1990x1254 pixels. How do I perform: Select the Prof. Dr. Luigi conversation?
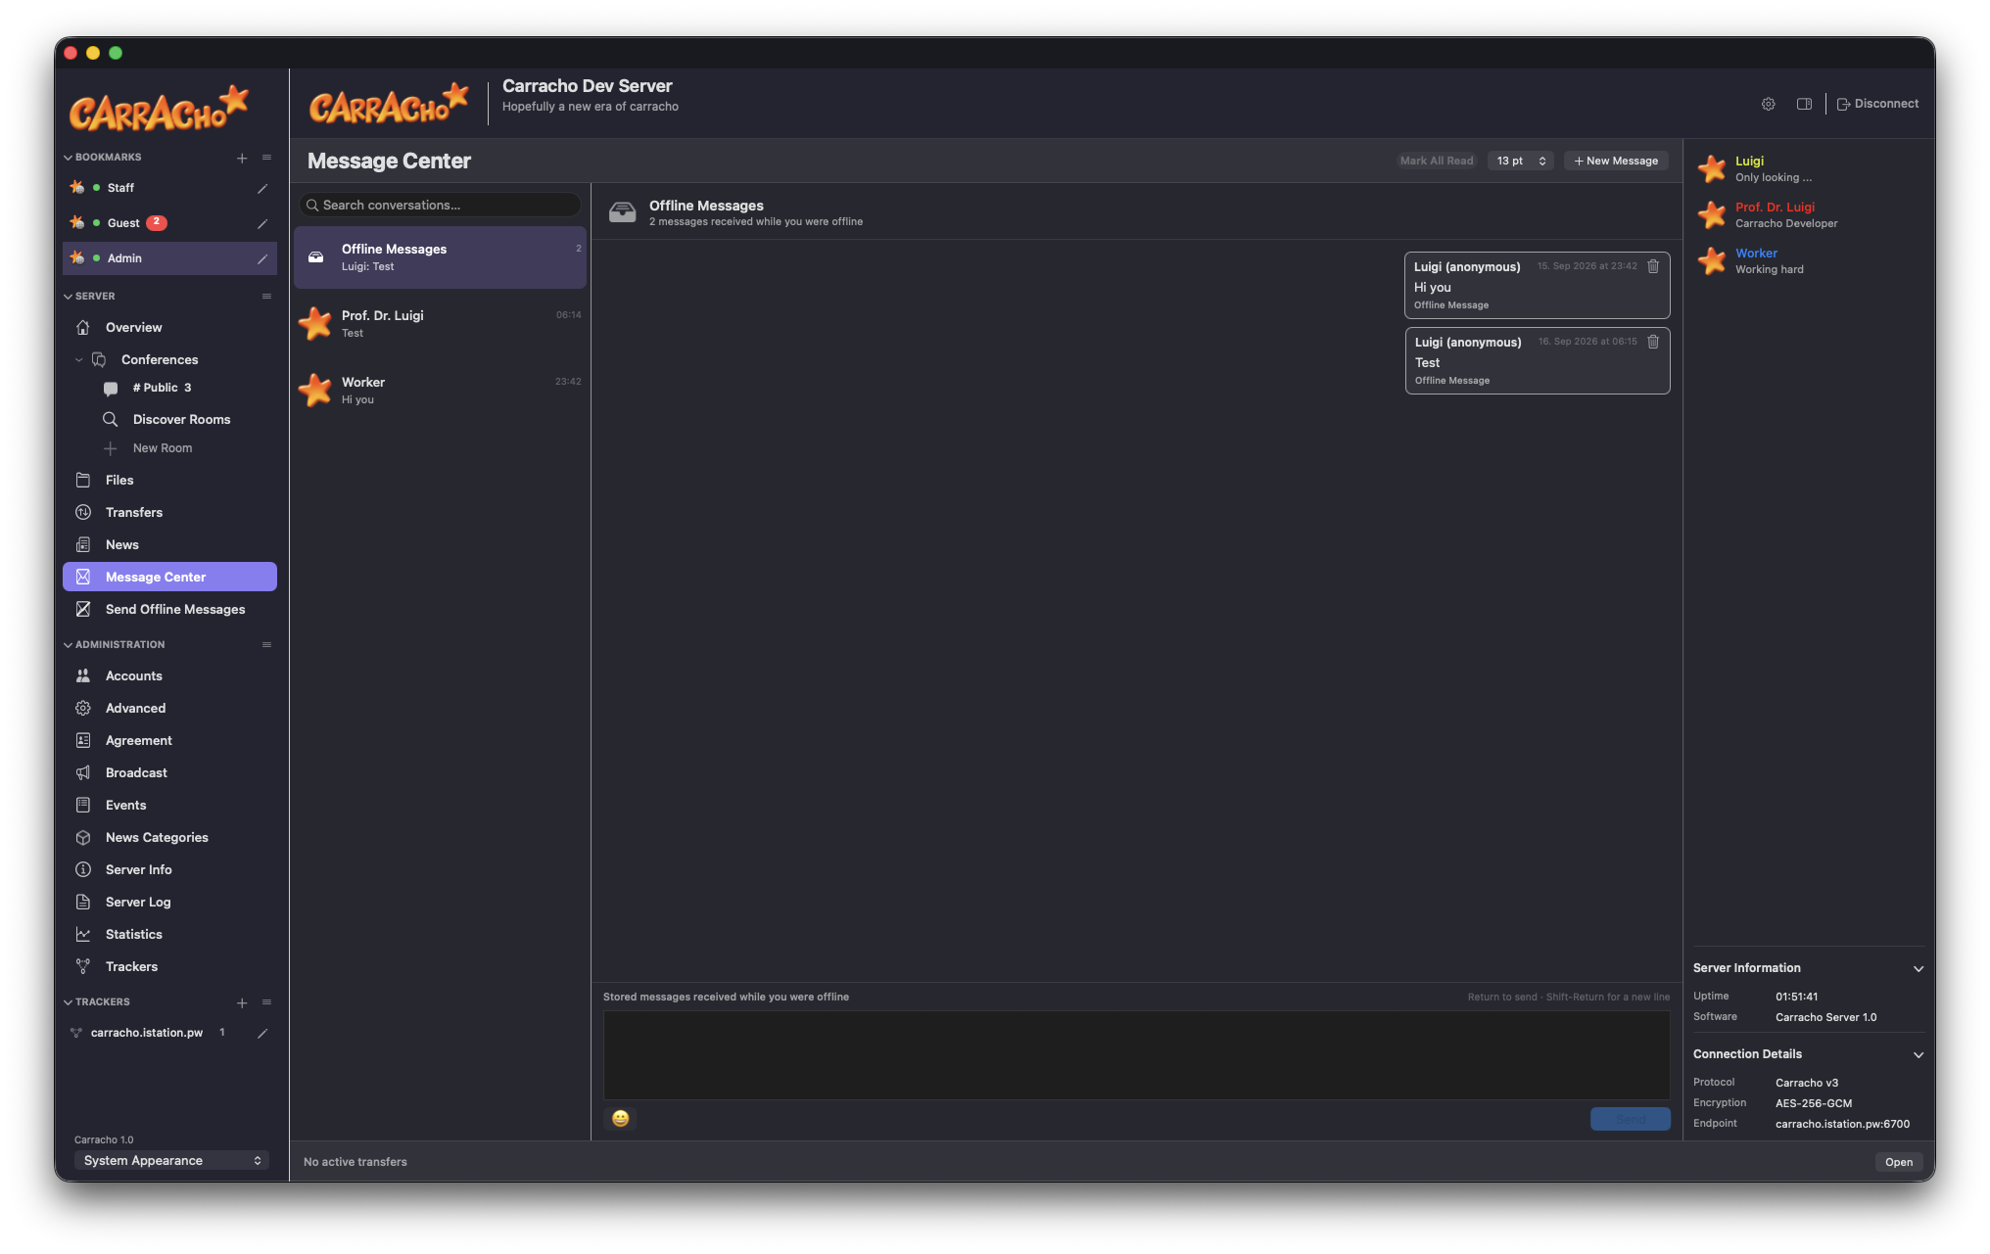coord(440,324)
